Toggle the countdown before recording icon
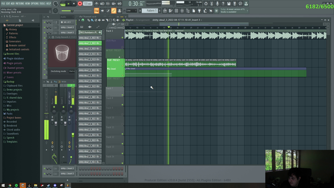 [108, 4]
